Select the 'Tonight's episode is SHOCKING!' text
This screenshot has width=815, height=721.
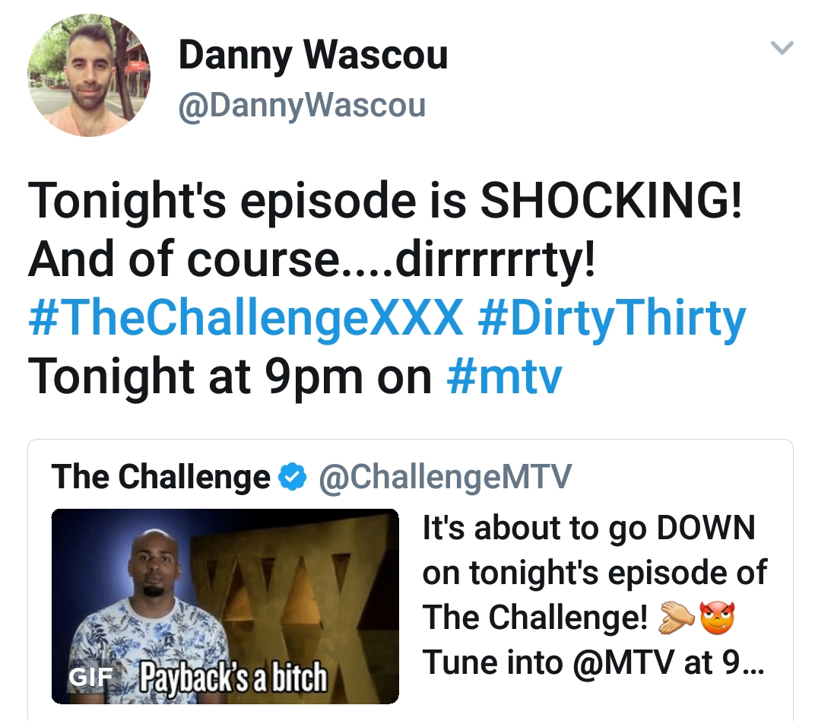[385, 200]
